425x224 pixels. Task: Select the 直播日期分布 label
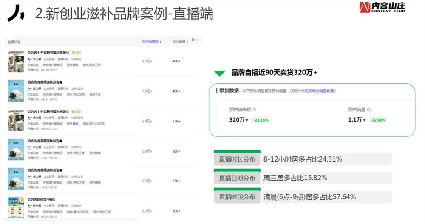point(237,178)
